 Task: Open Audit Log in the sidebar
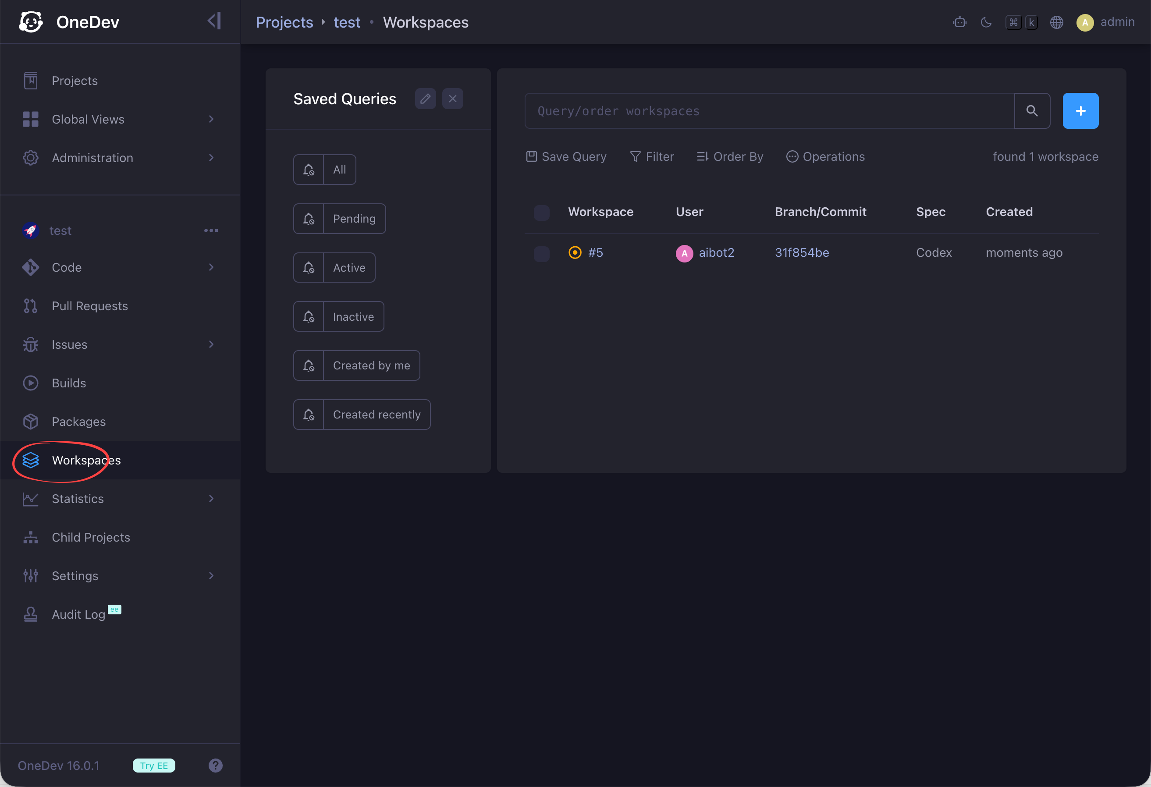pos(120,615)
